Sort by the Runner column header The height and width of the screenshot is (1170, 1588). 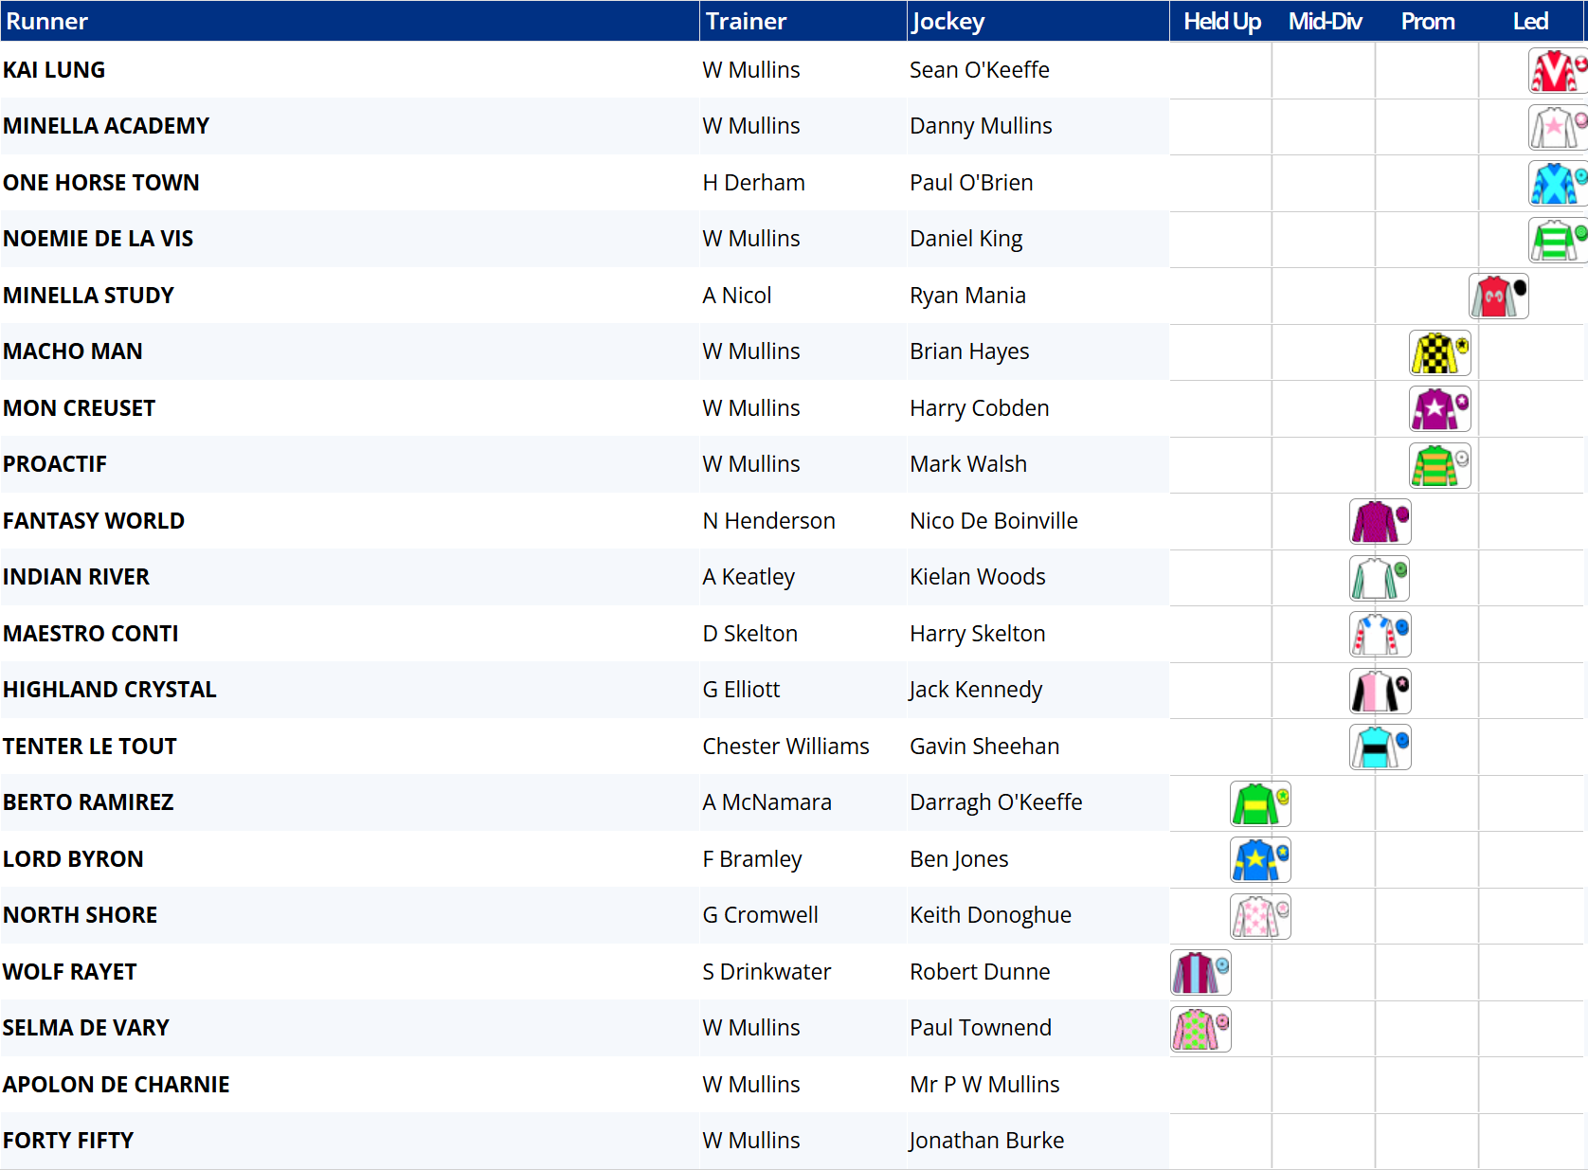(47, 21)
